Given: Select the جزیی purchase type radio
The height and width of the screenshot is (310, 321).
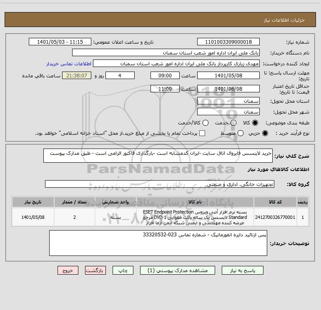Looking at the screenshot, I should pyautogui.click(x=265, y=133).
